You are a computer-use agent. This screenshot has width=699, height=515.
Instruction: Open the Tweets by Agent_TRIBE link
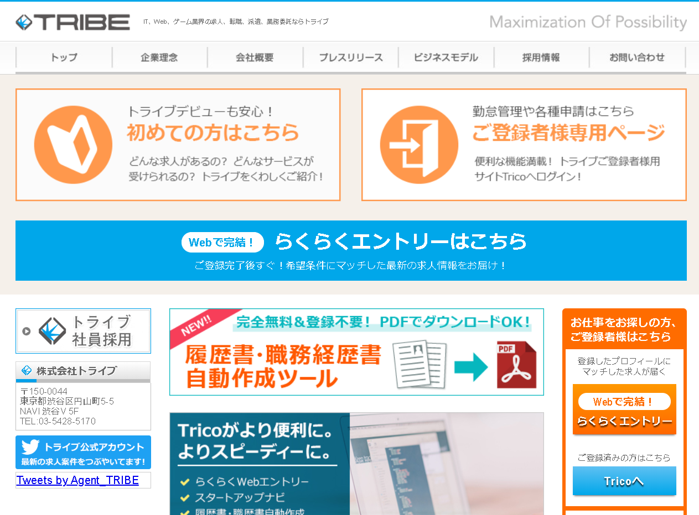point(77,480)
